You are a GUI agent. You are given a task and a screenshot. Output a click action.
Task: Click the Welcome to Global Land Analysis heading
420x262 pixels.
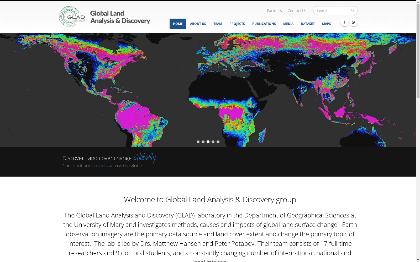point(210,200)
